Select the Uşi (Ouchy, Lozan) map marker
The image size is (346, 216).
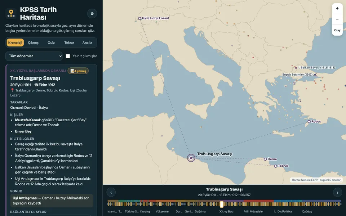(139, 18)
